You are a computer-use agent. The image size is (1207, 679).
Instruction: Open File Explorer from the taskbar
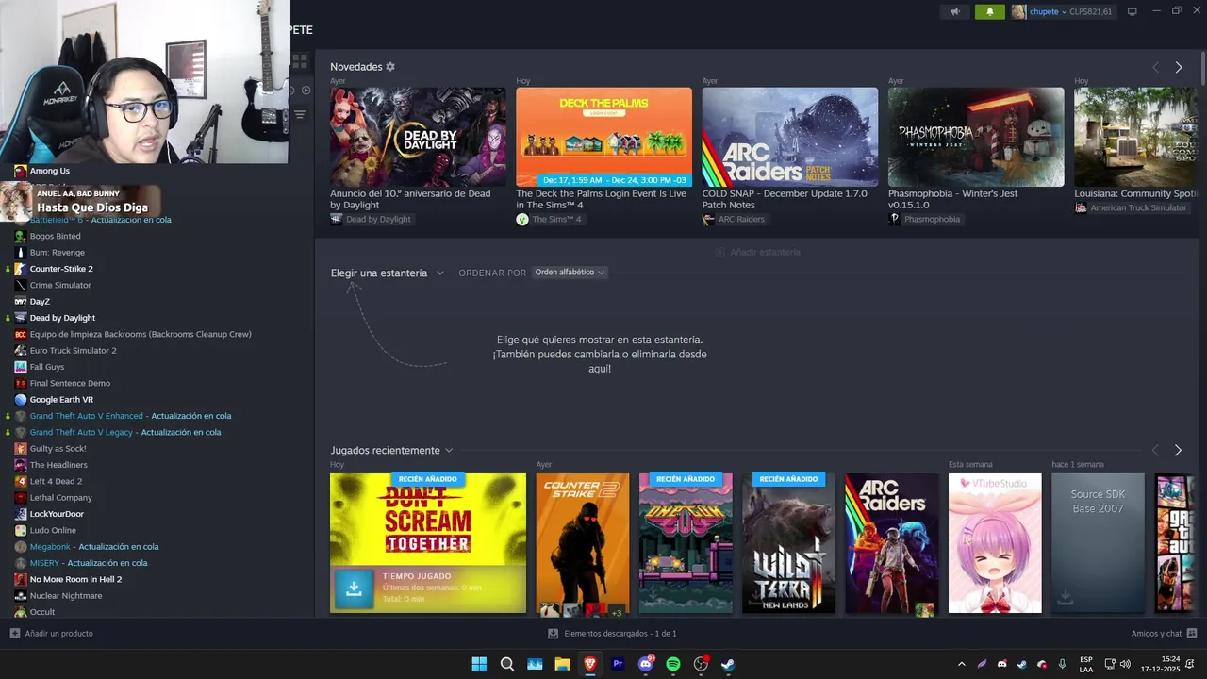562,664
